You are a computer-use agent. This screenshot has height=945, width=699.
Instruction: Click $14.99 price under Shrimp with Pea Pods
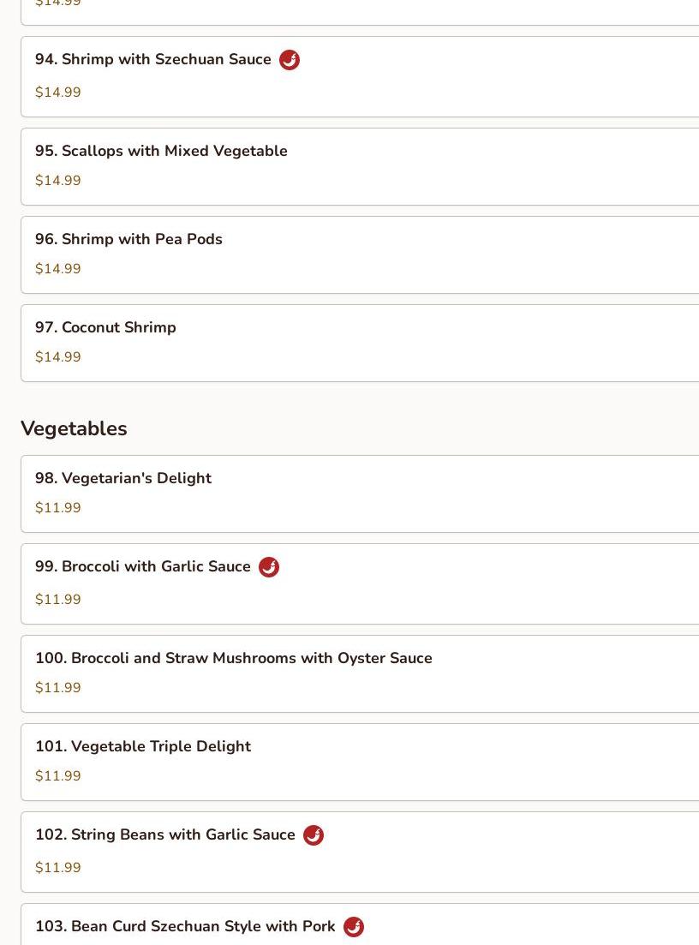click(58, 269)
